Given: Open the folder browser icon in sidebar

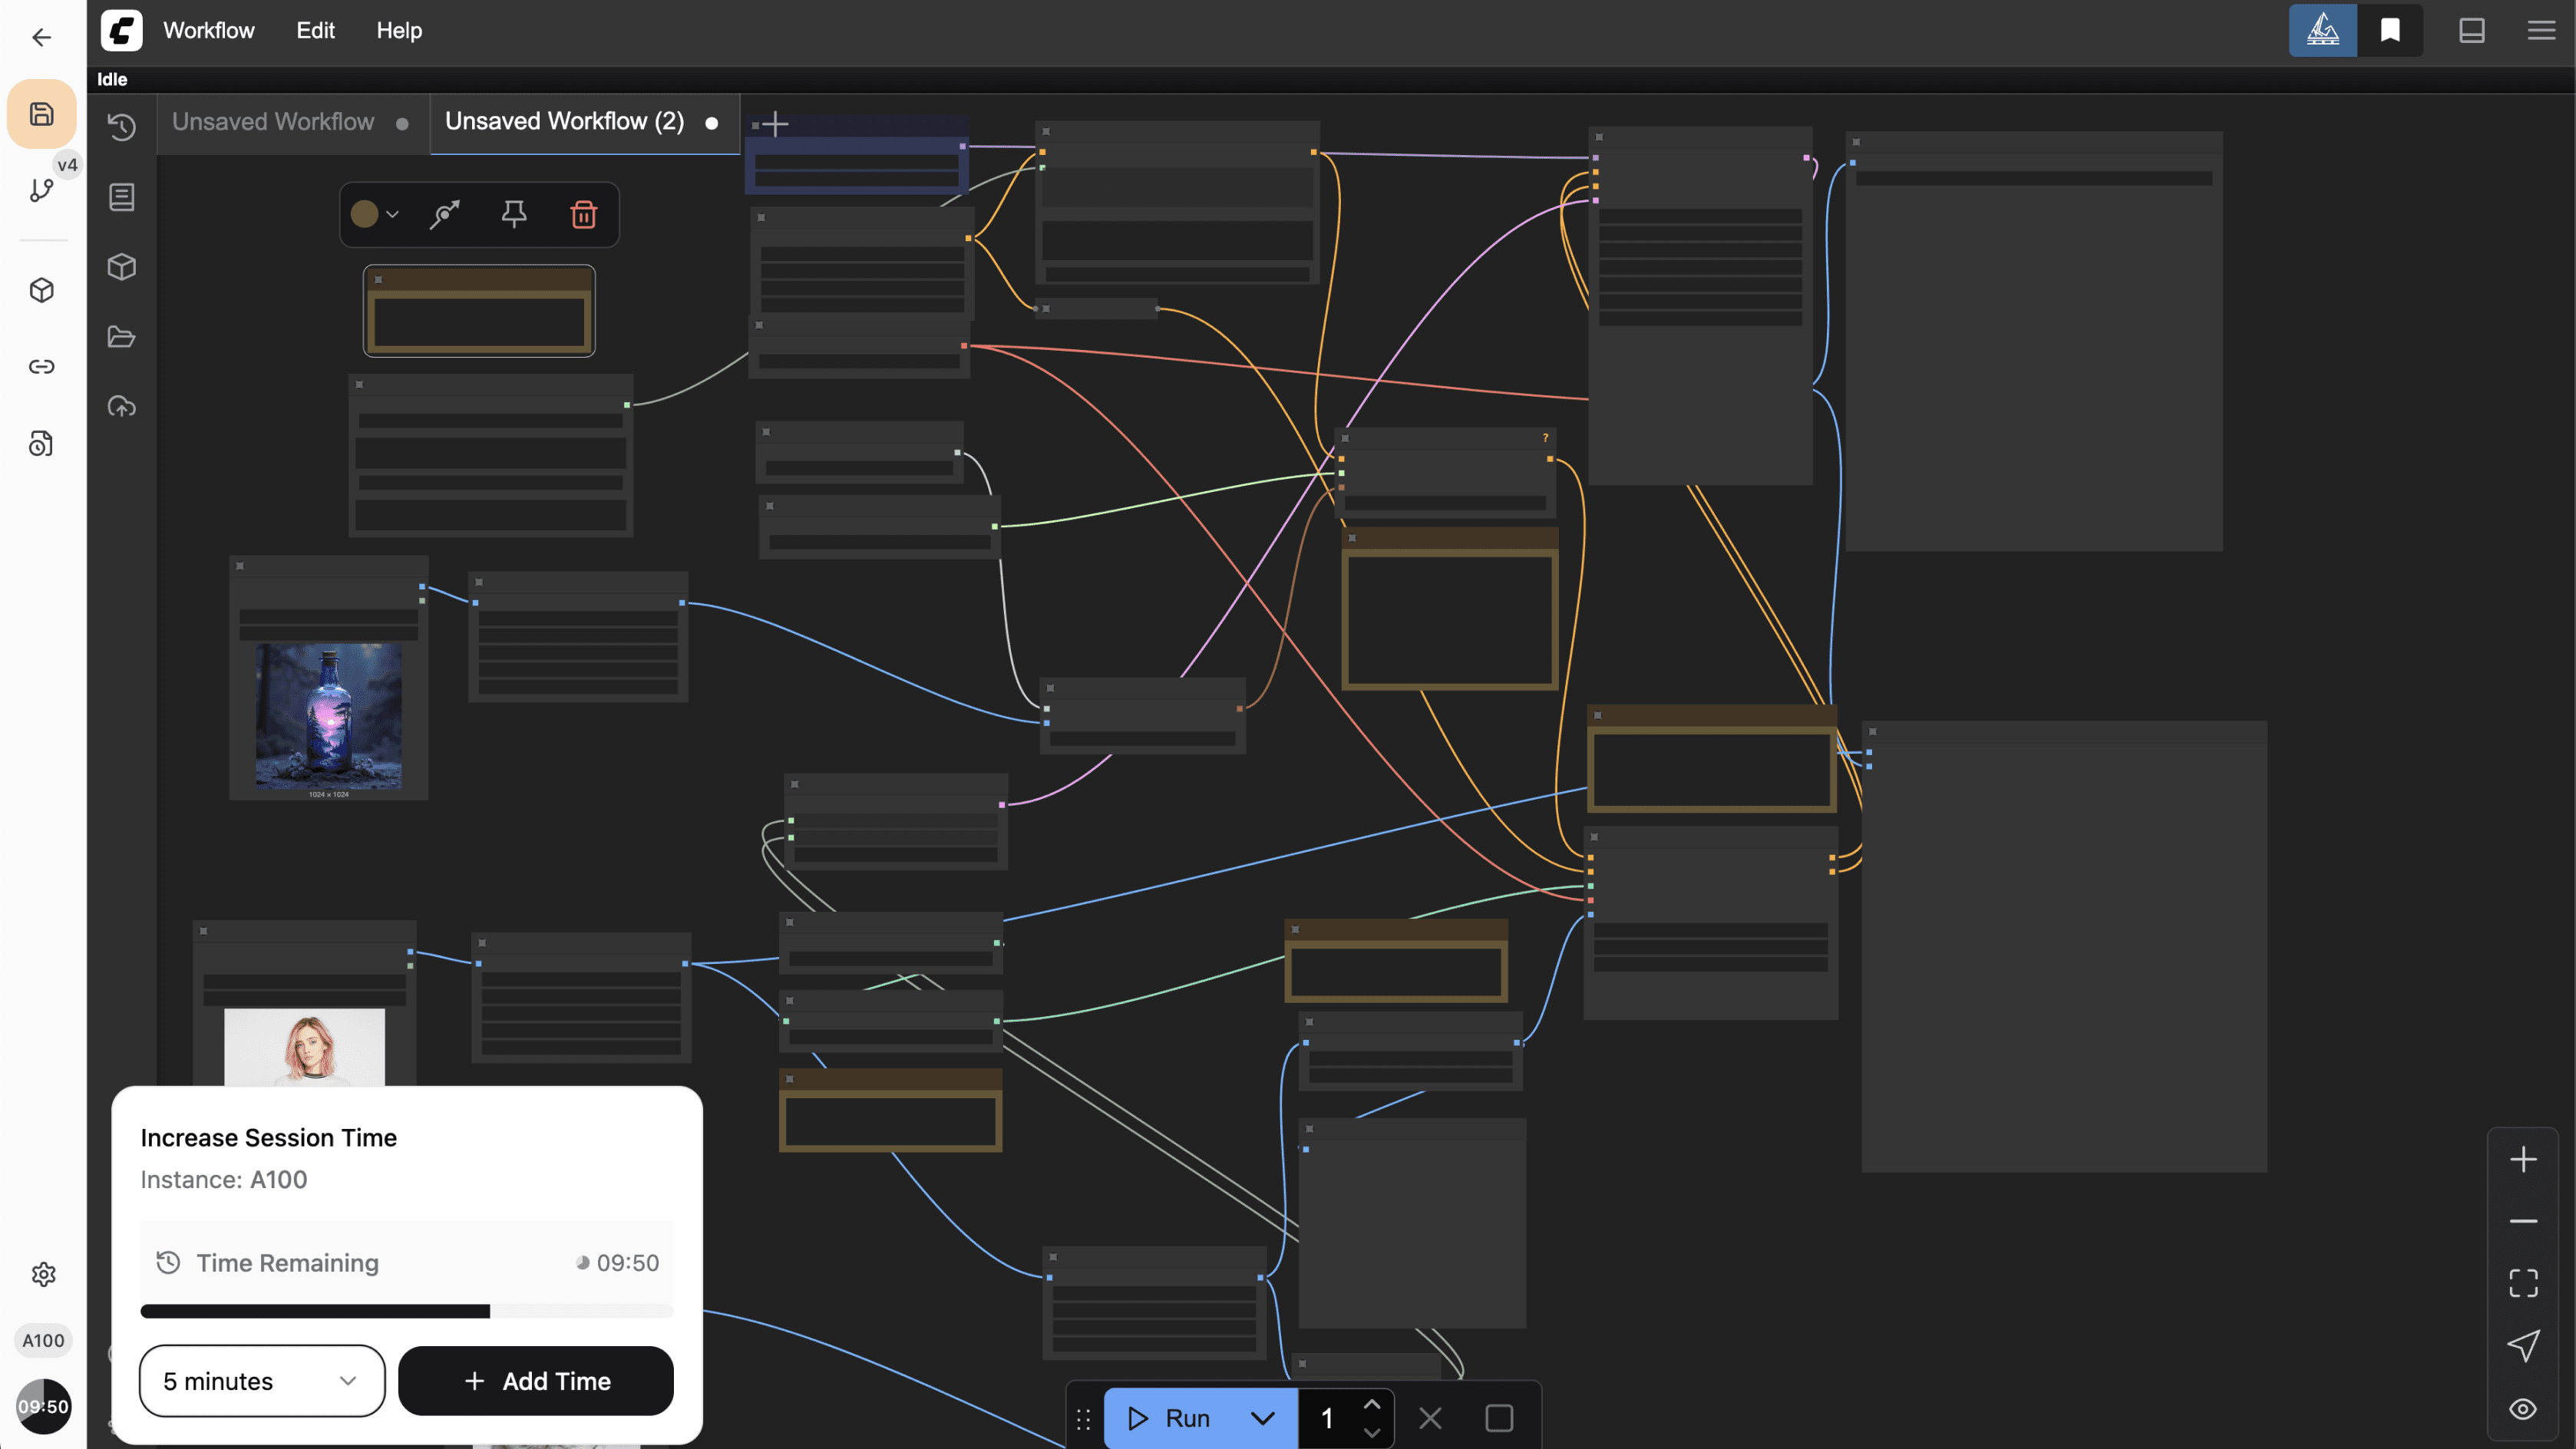Looking at the screenshot, I should 122,337.
